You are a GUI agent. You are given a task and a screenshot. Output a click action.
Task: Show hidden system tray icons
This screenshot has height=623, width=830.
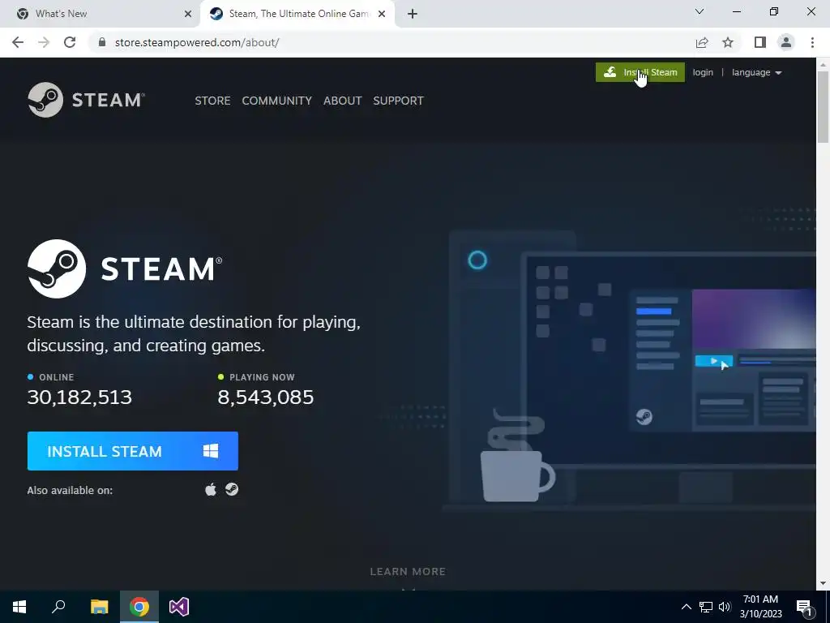tap(686, 607)
